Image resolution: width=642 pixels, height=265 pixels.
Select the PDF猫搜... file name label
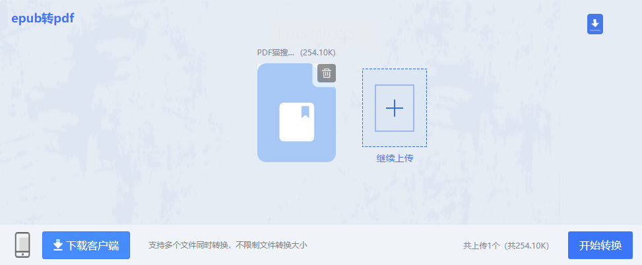click(x=276, y=53)
